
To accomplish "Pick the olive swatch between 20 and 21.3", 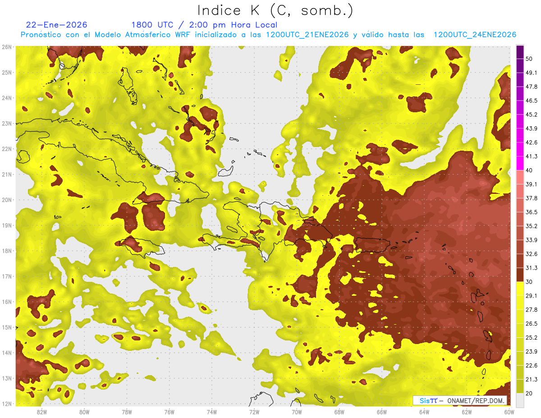I will pos(520,386).
